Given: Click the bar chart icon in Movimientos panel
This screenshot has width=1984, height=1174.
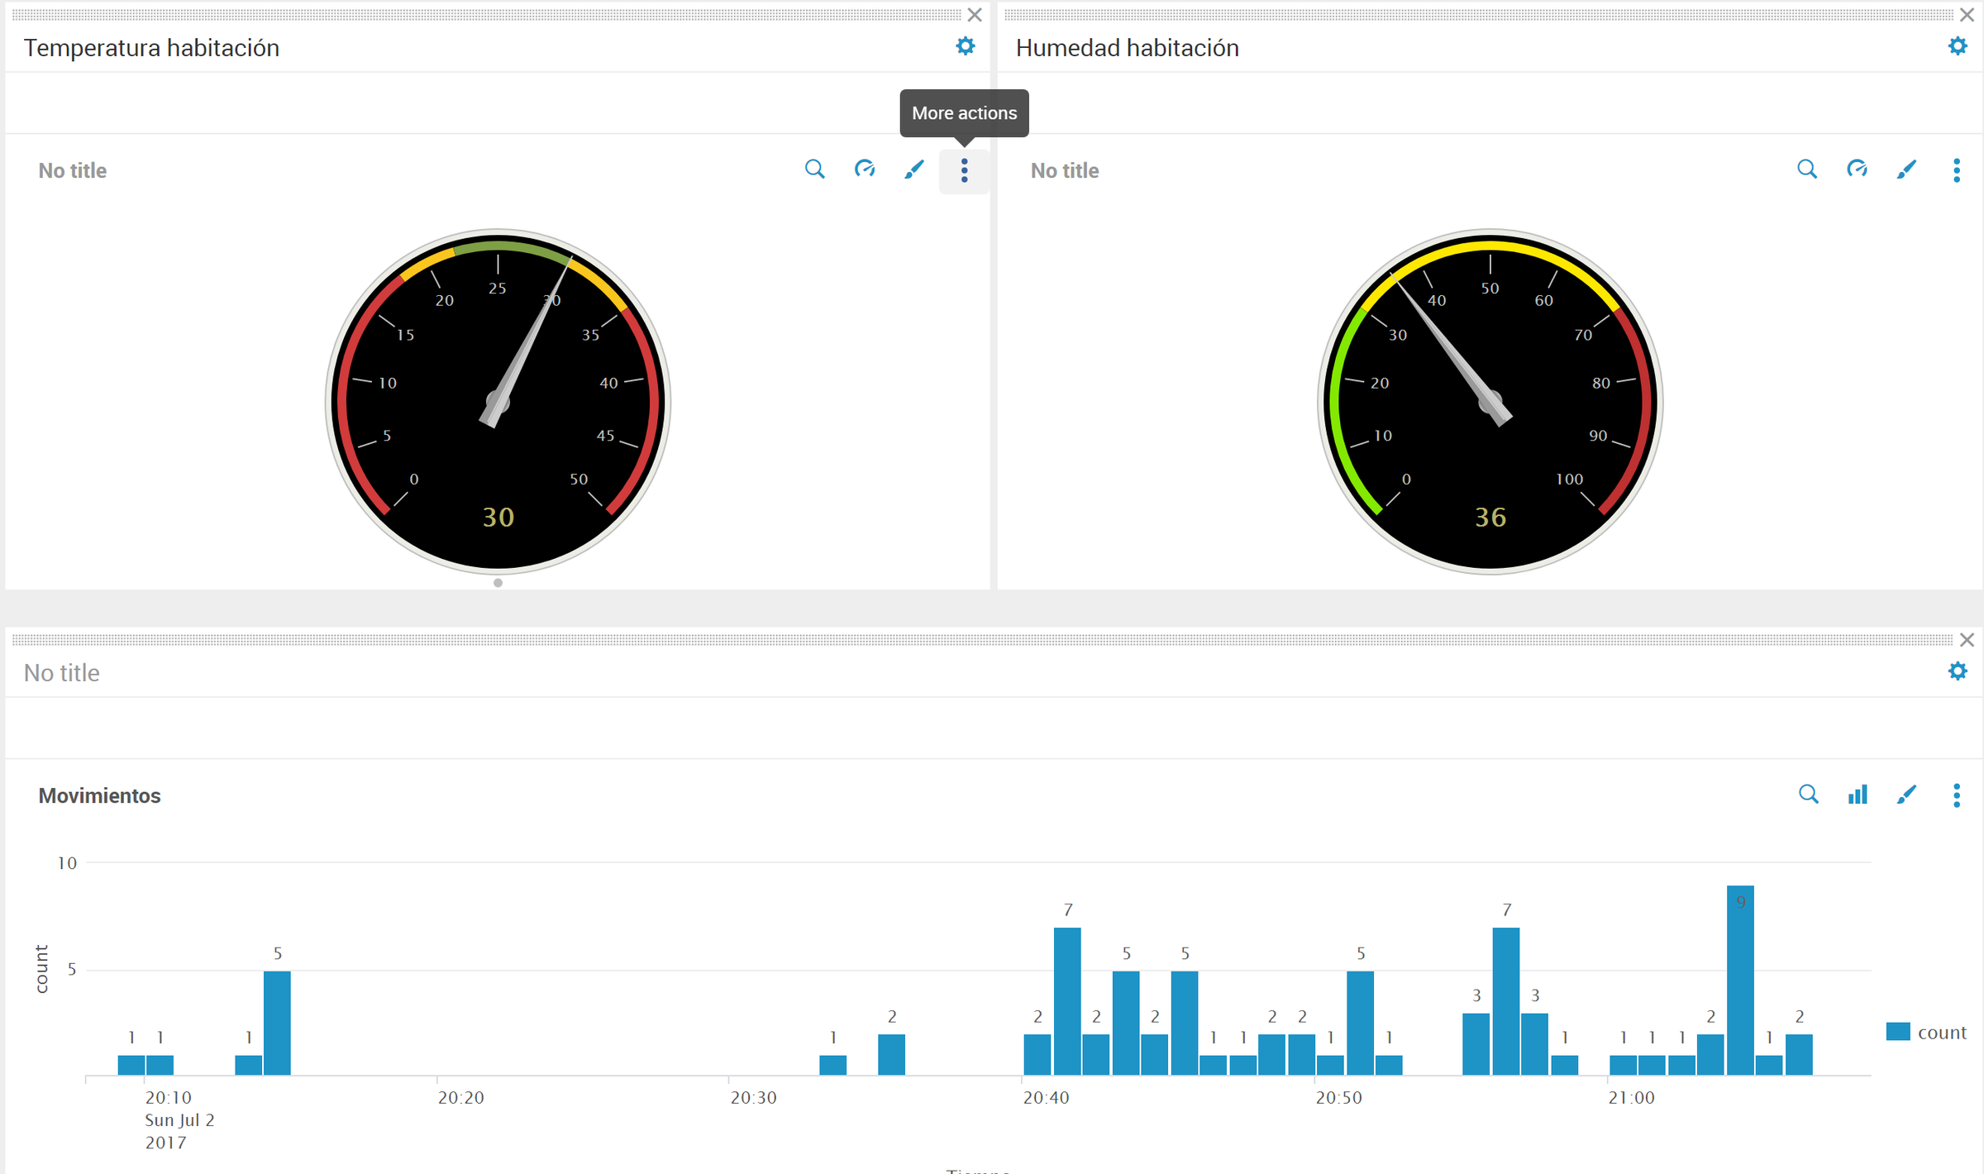Looking at the screenshot, I should coord(1857,795).
